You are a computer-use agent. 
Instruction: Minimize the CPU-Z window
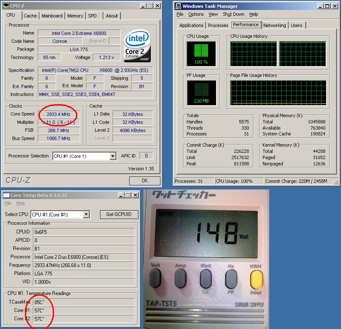coord(143,6)
